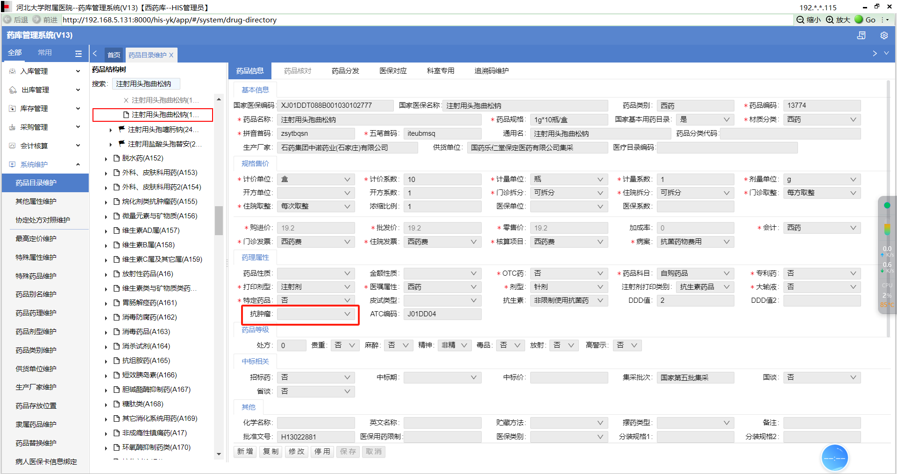Click the round blue floating assistant icon
The image size is (897, 474).
pos(834,458)
